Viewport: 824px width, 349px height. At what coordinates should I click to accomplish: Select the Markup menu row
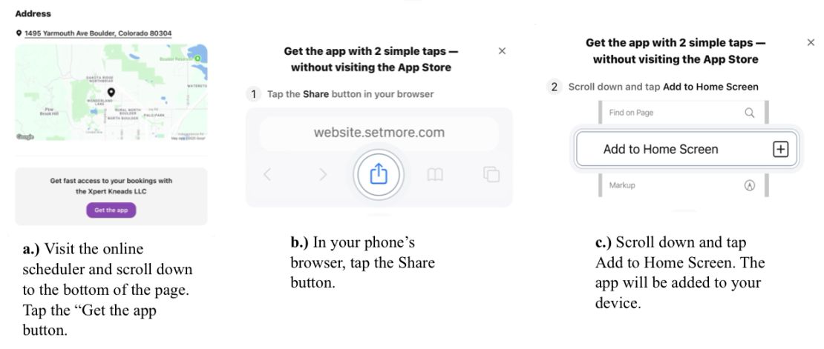click(x=683, y=185)
